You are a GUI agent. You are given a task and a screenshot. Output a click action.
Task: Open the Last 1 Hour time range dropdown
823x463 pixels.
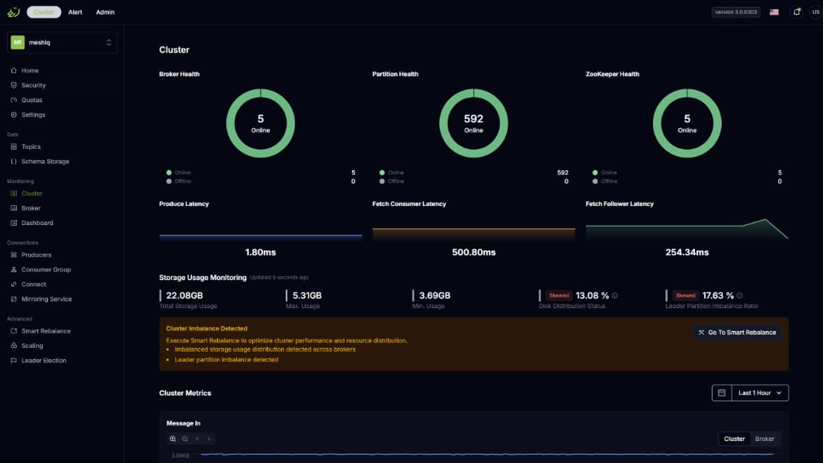coord(759,392)
